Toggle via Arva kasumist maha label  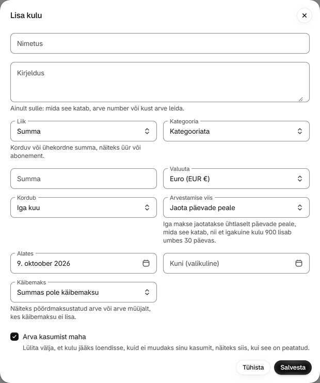(x=54, y=337)
